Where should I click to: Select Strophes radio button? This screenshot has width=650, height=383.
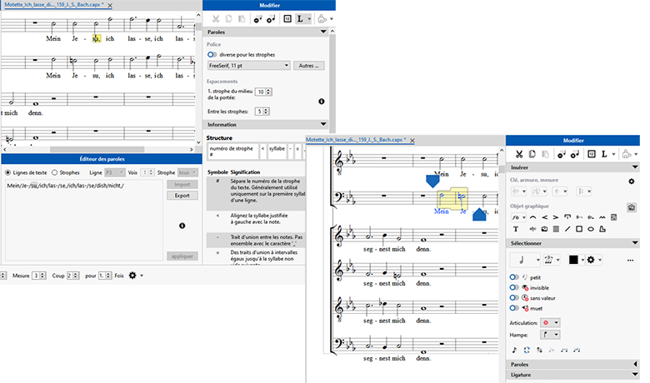[54, 172]
